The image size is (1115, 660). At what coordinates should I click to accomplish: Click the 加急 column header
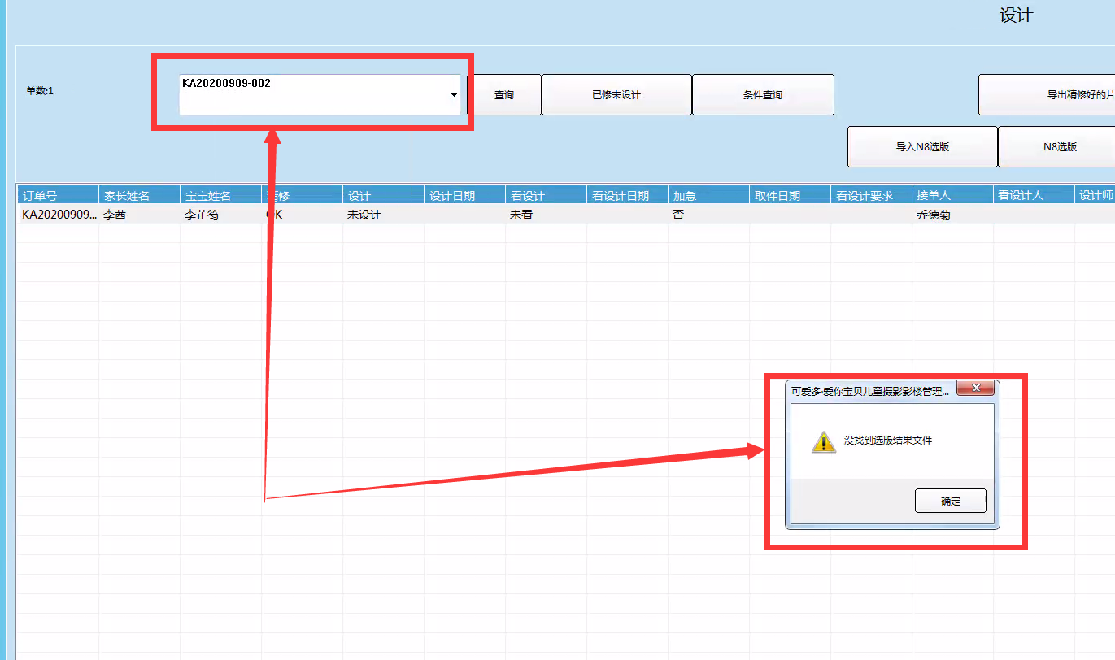pos(708,195)
